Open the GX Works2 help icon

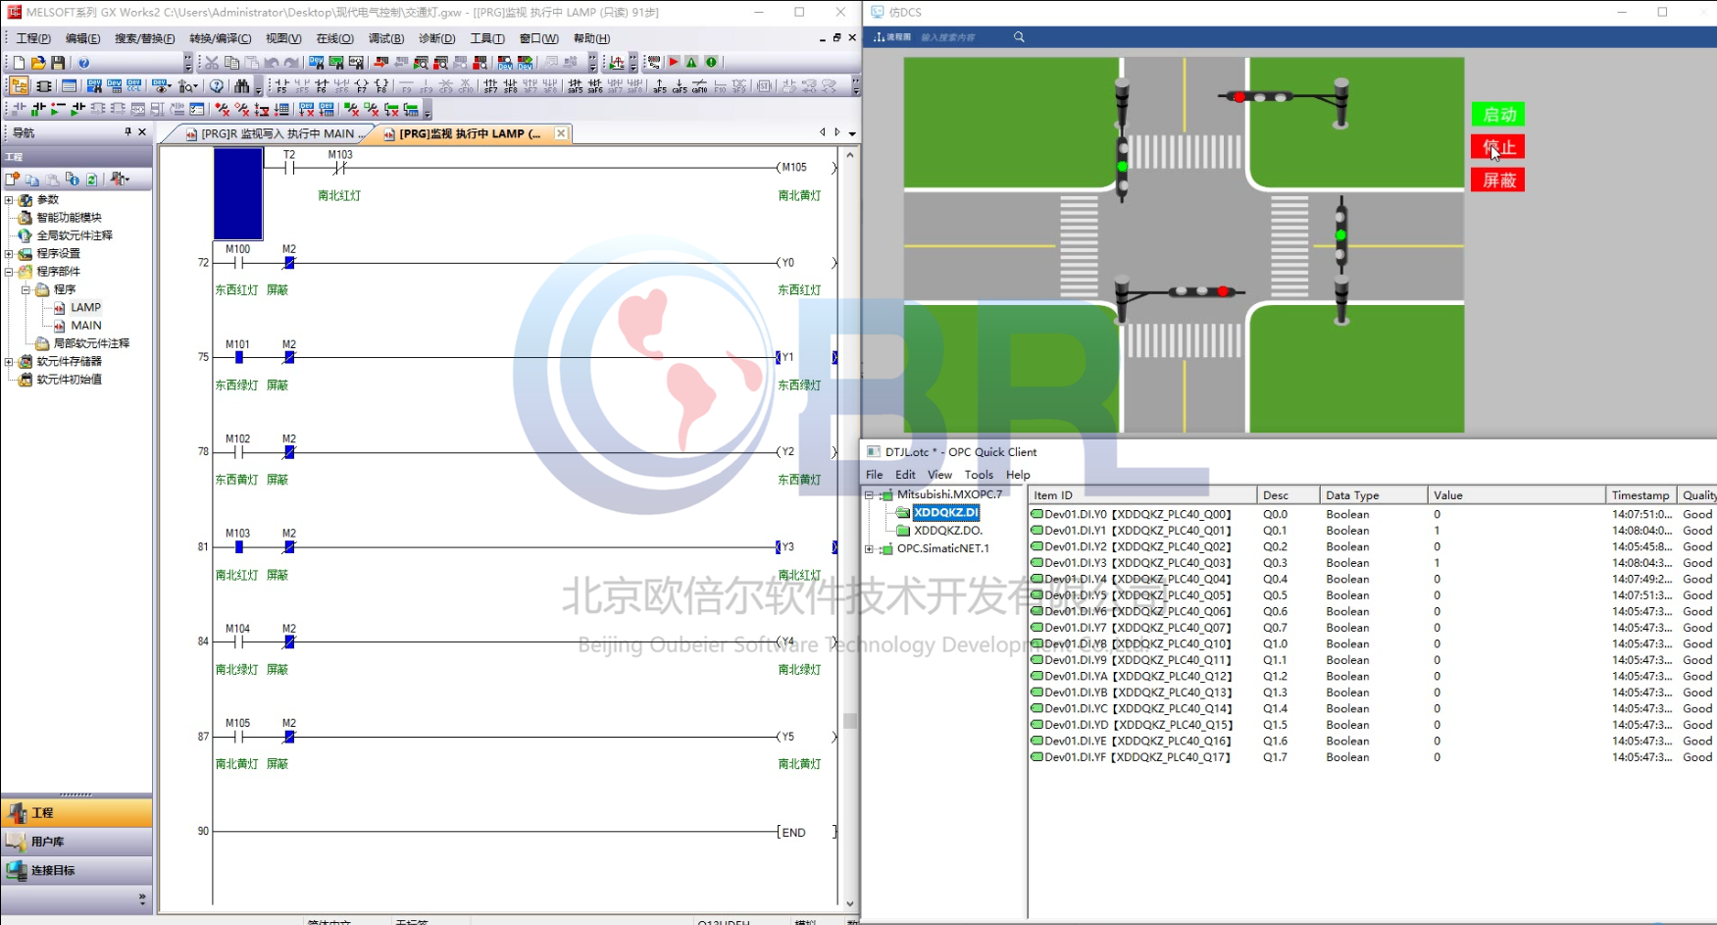(83, 63)
